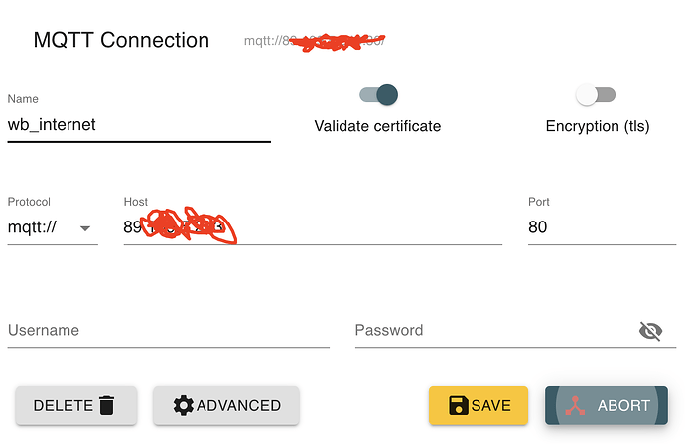
Task: Open the Protocol dropdown arrow
Action: point(85,228)
